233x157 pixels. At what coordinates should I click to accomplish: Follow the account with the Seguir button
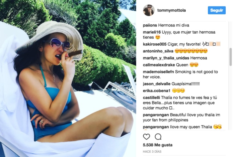click(217, 10)
